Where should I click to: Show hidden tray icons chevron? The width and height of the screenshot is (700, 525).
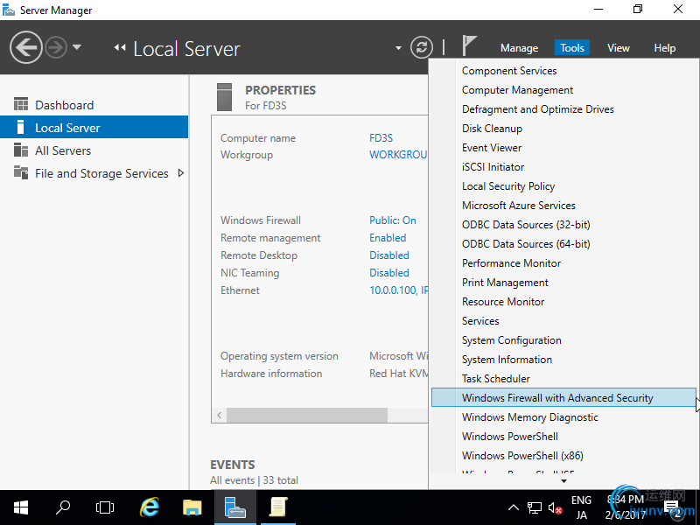point(514,507)
